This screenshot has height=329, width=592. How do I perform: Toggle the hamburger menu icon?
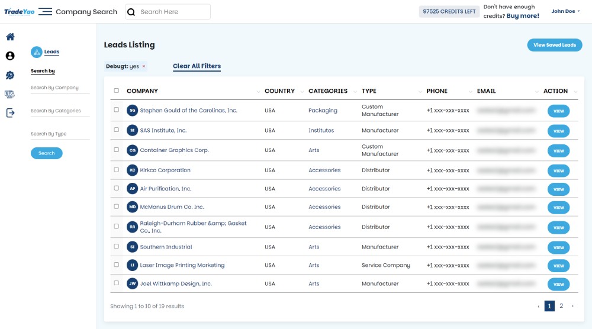[45, 12]
